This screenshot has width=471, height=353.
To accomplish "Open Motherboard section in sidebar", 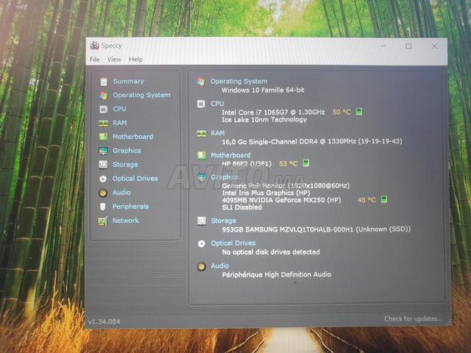I will (132, 137).
